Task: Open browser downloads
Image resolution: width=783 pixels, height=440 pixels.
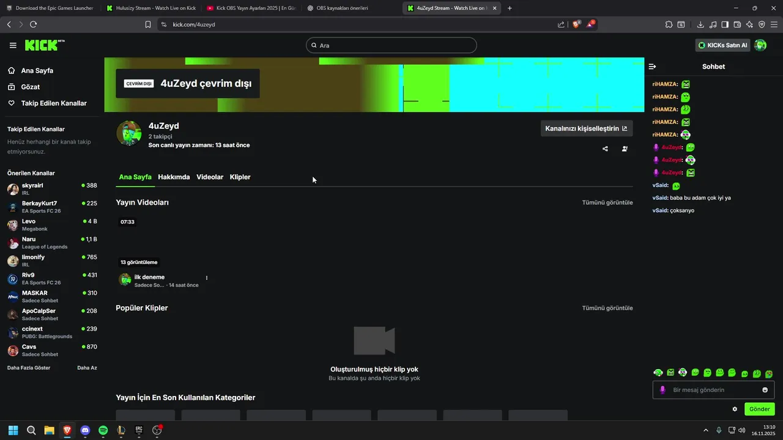Action: (700, 24)
